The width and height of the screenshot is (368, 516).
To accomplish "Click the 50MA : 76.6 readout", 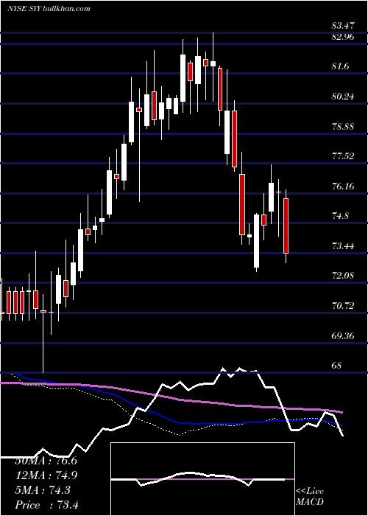I will coord(46,461).
